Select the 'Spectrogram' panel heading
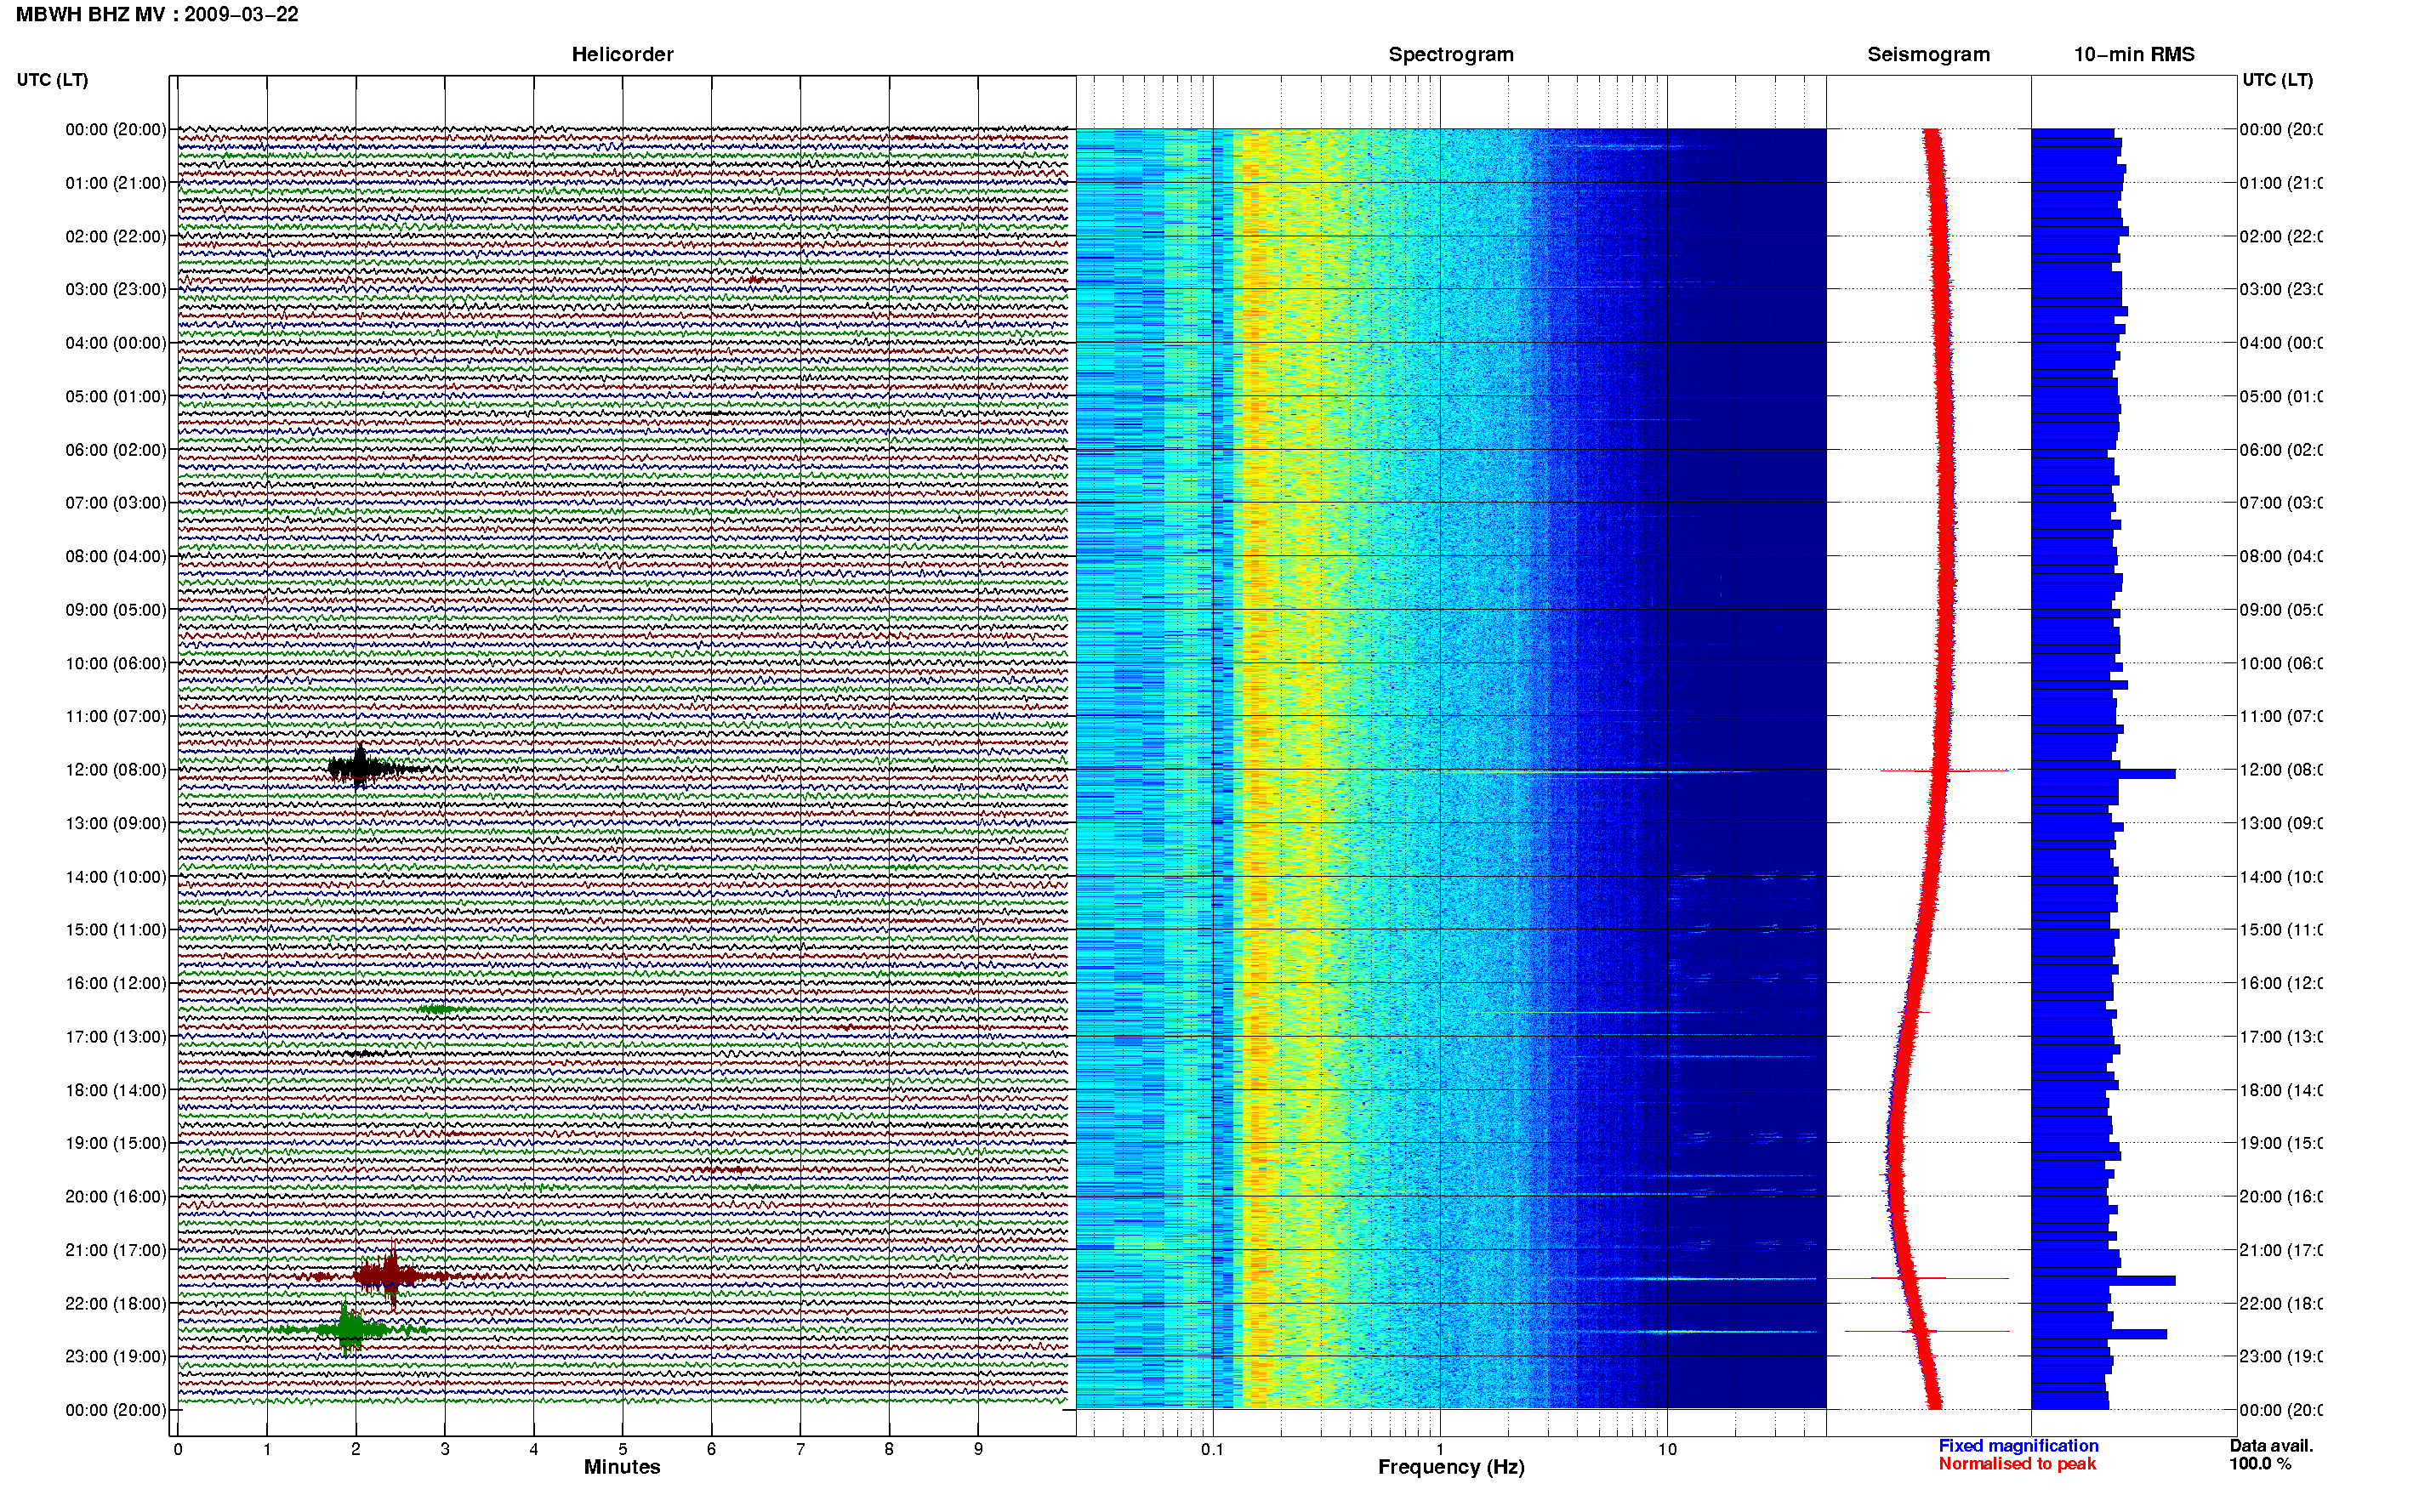The image size is (2419, 1512). (1451, 55)
